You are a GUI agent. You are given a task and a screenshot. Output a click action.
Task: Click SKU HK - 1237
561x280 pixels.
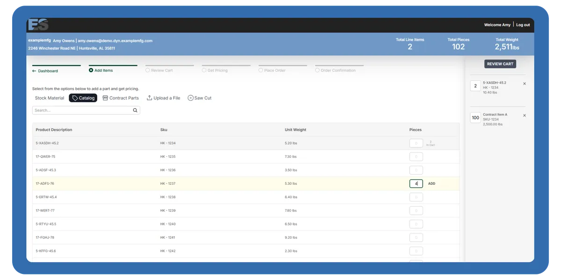click(168, 184)
